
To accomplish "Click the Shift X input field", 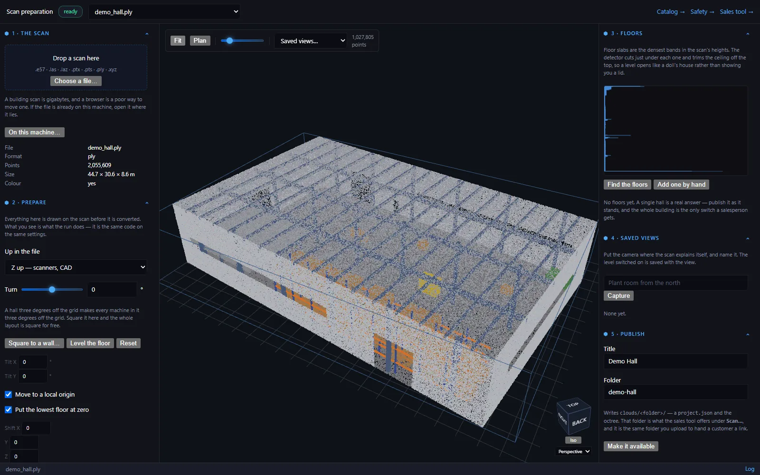I will coord(37,428).
